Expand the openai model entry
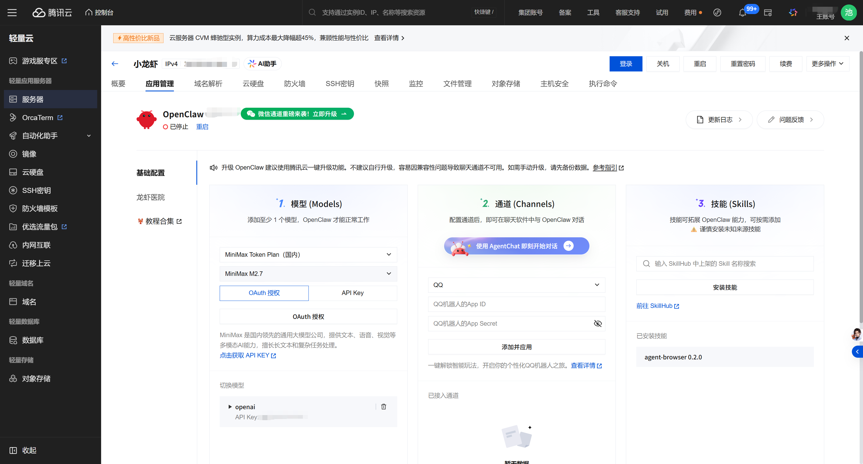Screen dimensions: 863x464 point(230,407)
